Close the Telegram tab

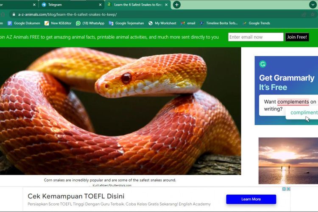(100, 5)
